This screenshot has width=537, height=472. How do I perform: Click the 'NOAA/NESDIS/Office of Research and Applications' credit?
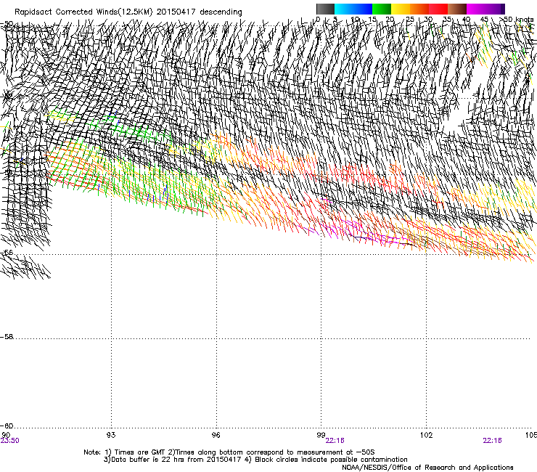click(x=427, y=468)
